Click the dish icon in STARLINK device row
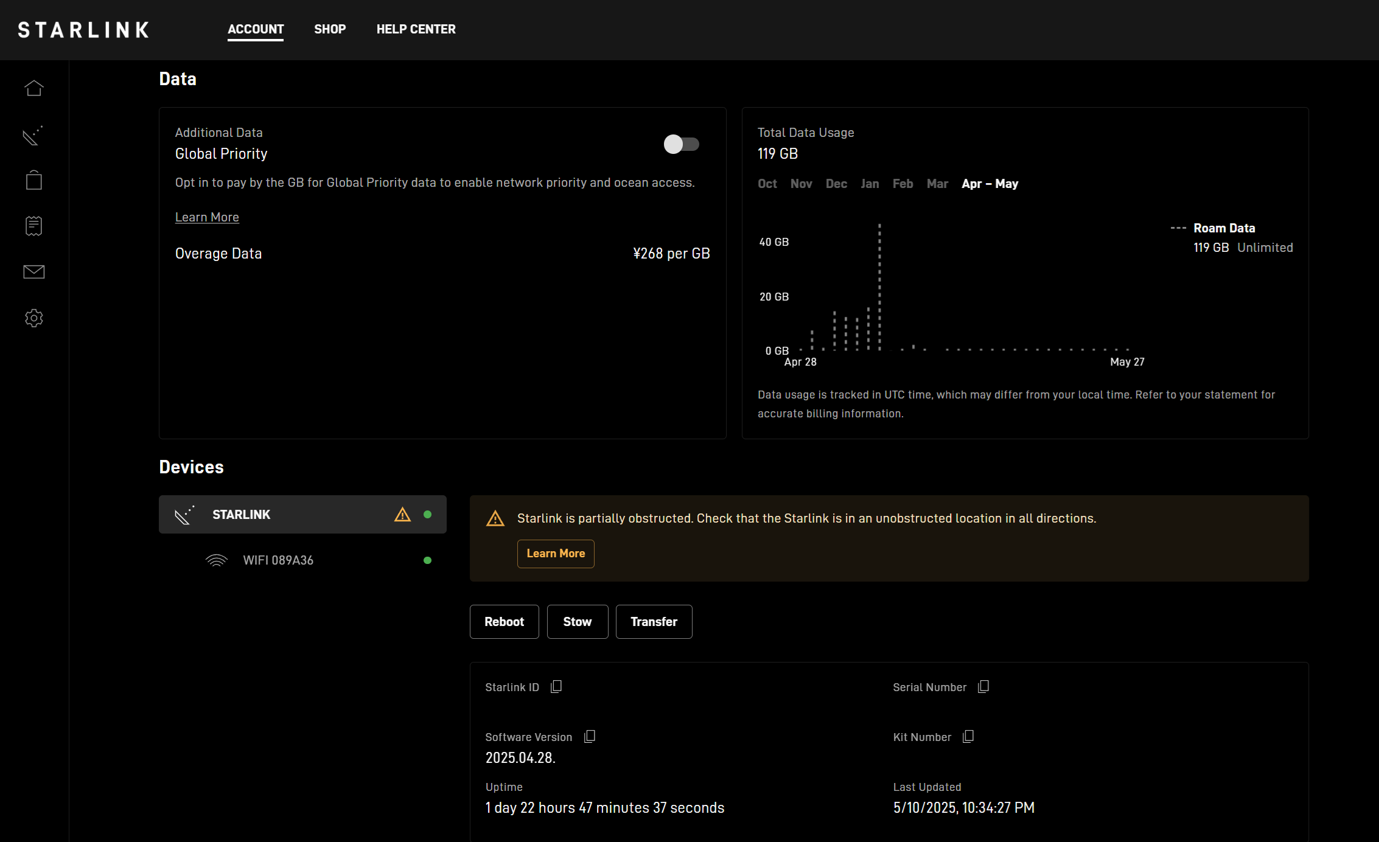Image resolution: width=1379 pixels, height=842 pixels. 184,515
